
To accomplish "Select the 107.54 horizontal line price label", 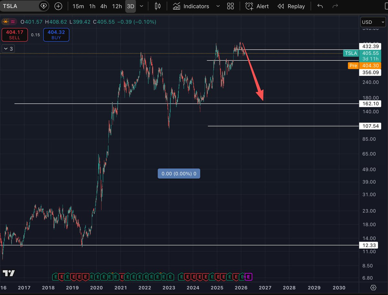I will pyautogui.click(x=370, y=126).
